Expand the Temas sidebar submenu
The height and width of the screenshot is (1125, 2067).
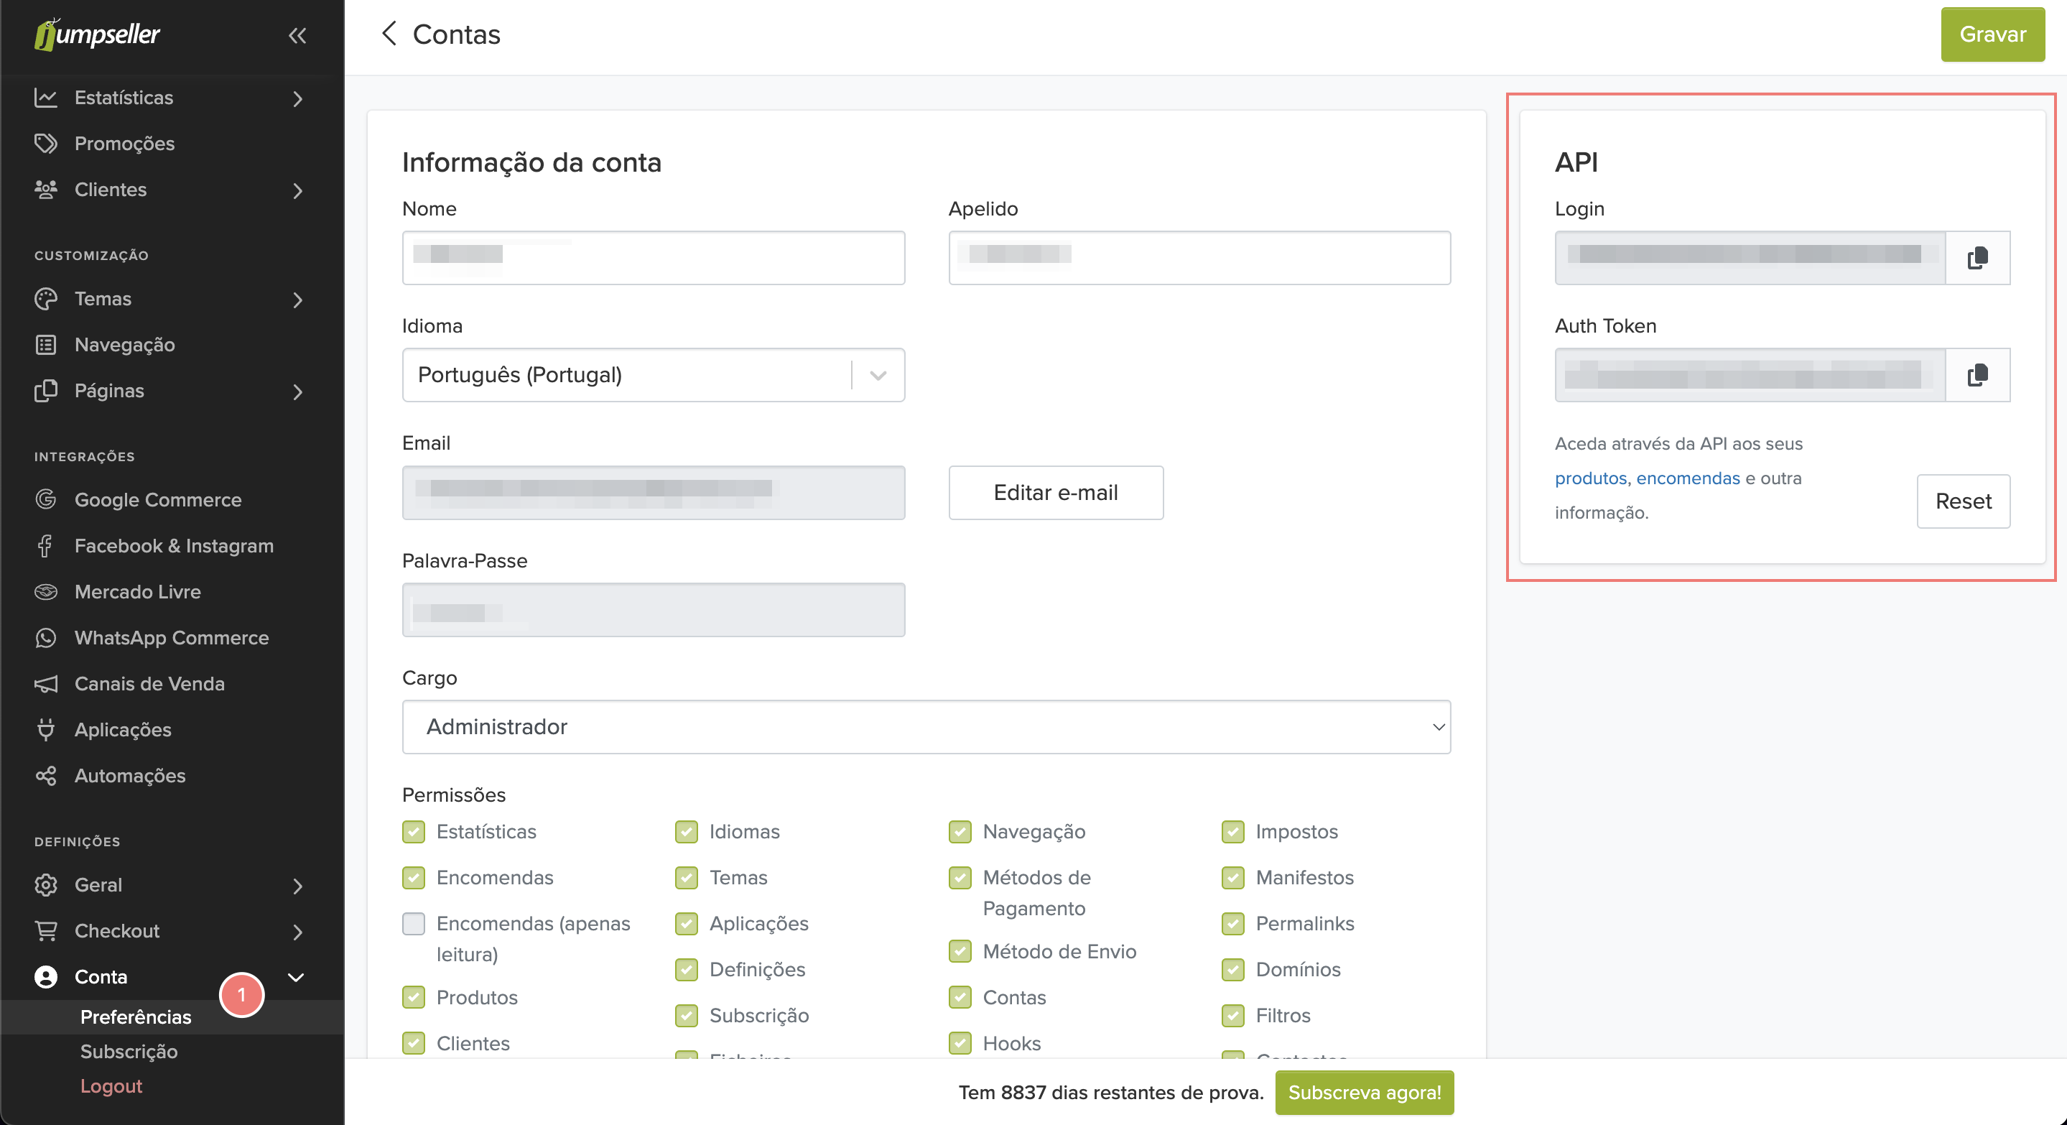tap(297, 300)
